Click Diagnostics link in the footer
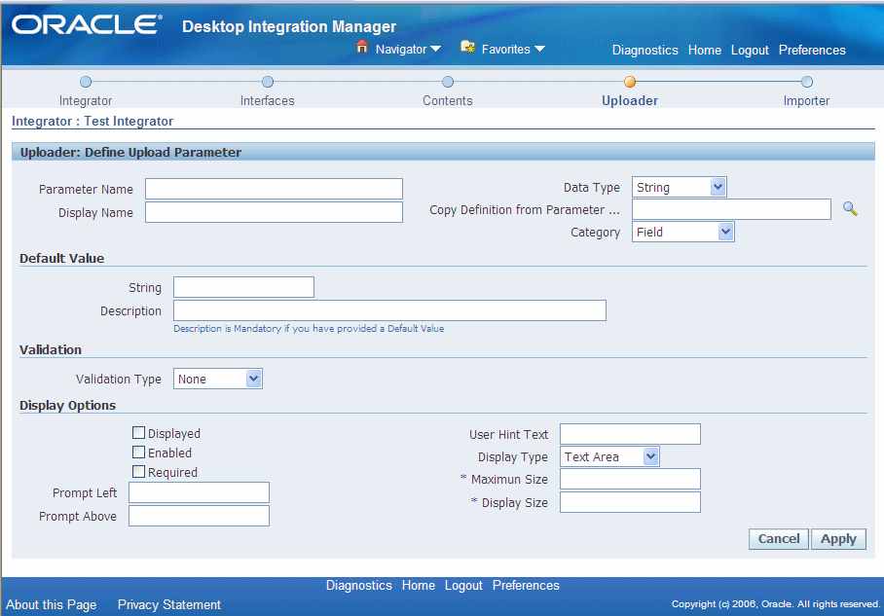Viewport: 884px width, 616px height. [358, 586]
